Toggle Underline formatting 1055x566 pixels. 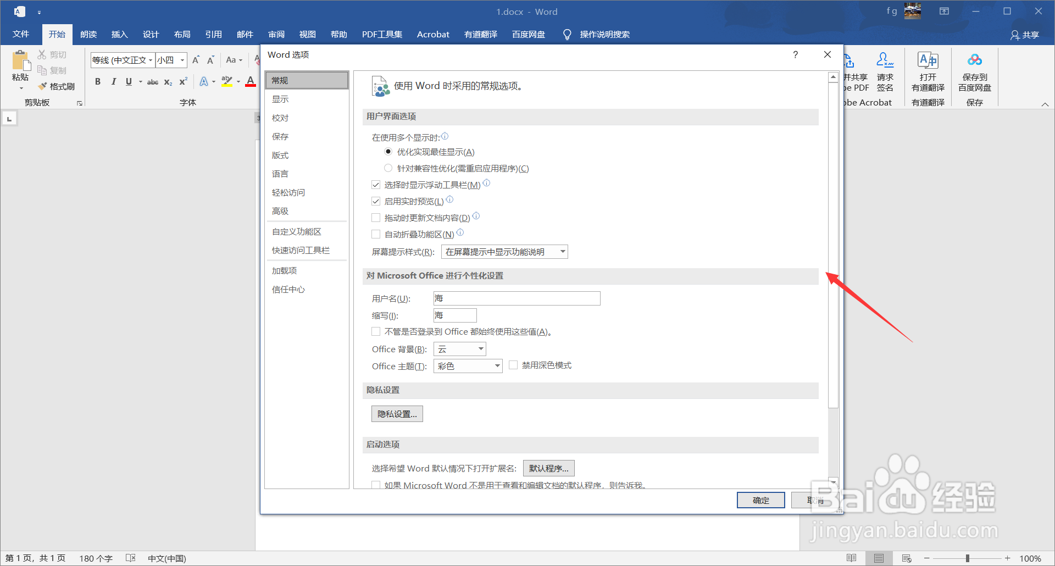pyautogui.click(x=129, y=81)
